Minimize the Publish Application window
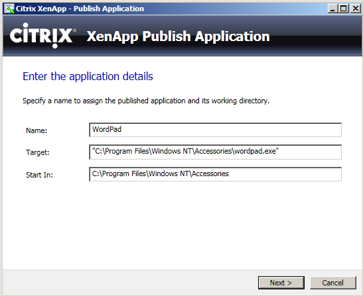 (332, 9)
